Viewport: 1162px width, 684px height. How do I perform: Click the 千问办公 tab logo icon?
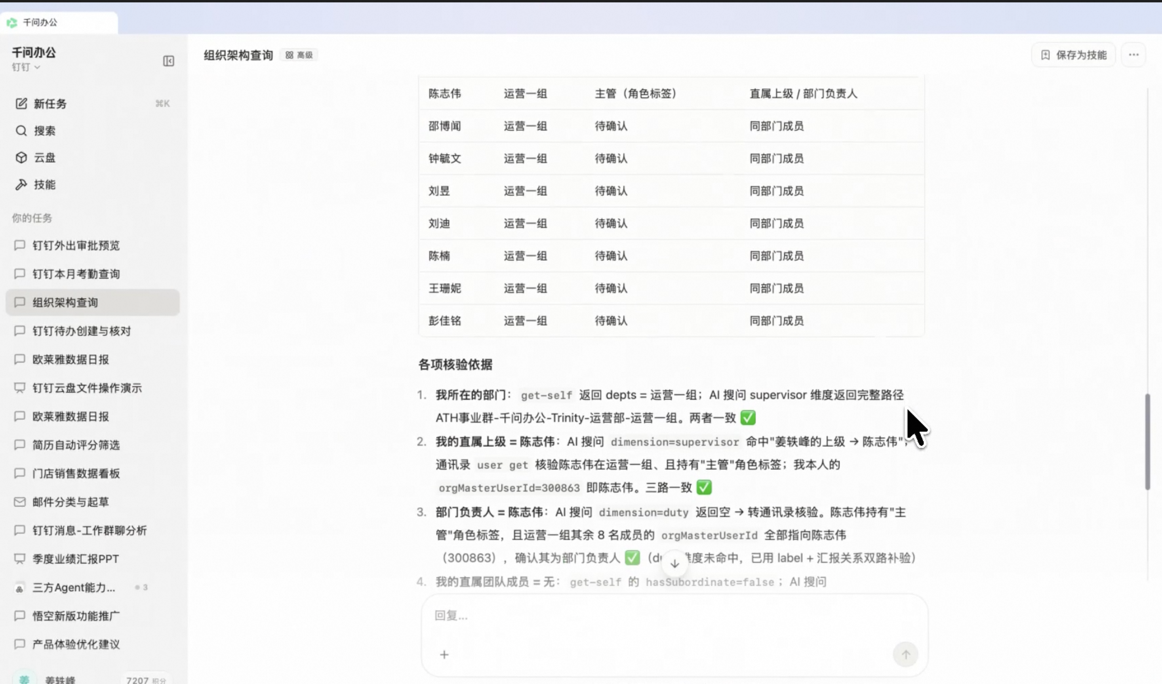(x=12, y=22)
